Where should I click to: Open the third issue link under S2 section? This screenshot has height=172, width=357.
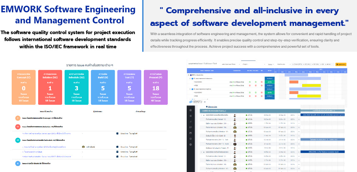[x=46, y=157]
